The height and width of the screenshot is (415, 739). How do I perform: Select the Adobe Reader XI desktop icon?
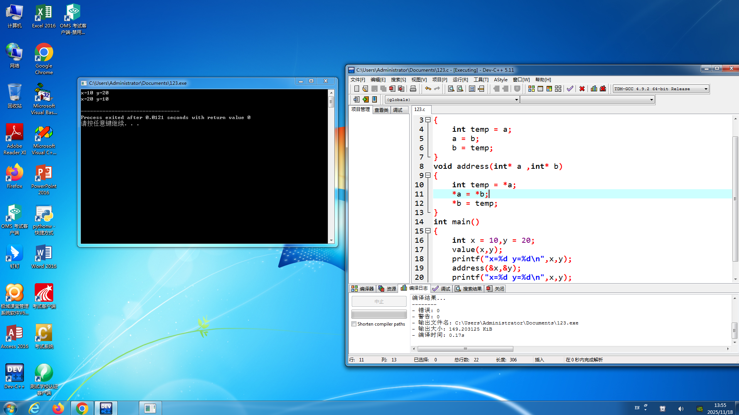(x=15, y=139)
